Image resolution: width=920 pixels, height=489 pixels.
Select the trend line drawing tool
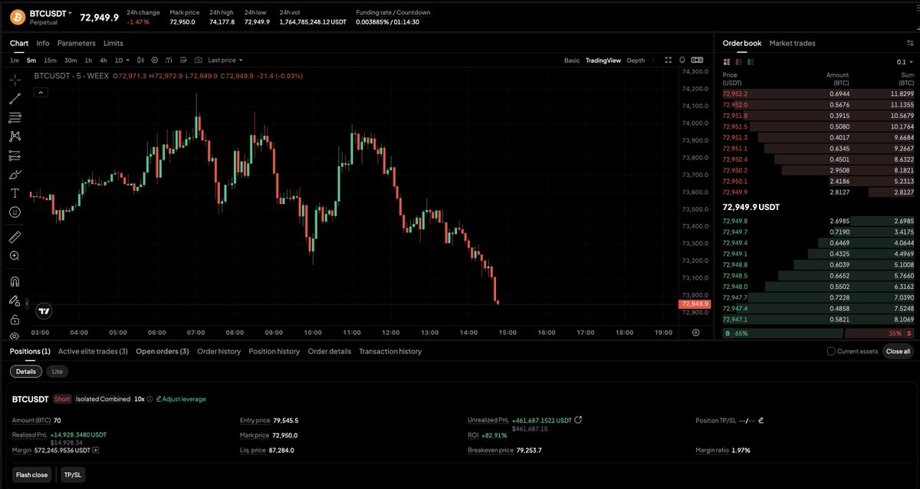tap(15, 99)
